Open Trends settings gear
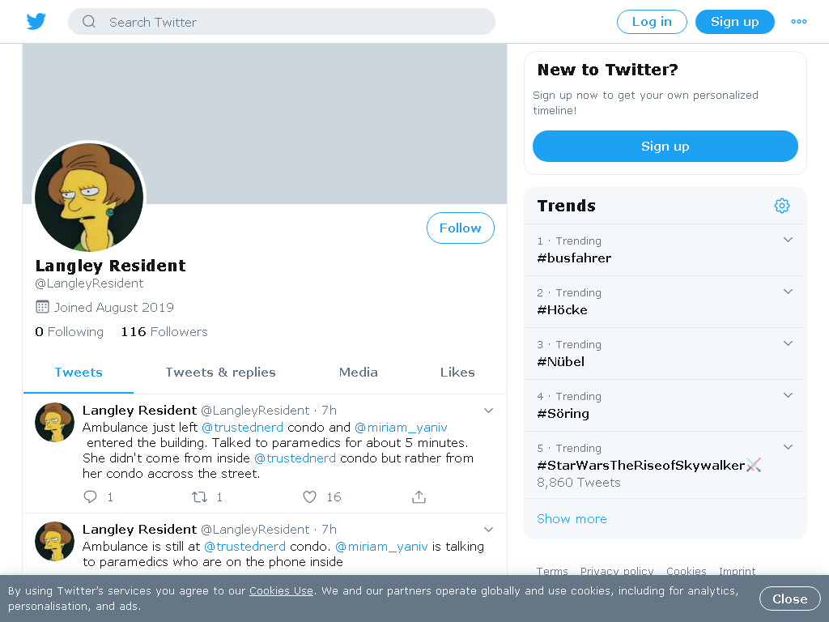 (781, 206)
